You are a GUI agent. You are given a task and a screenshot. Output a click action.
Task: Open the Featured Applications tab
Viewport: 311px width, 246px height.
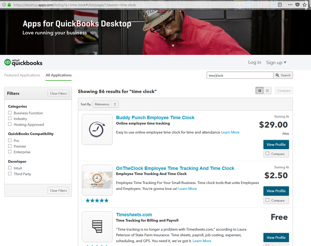click(x=22, y=75)
